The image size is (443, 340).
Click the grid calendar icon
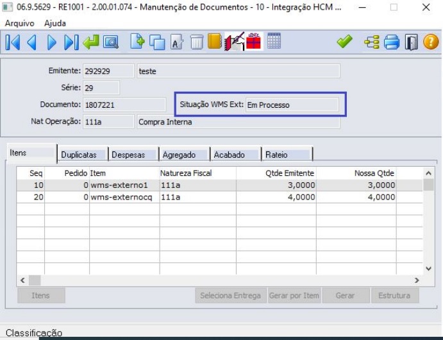point(274,40)
